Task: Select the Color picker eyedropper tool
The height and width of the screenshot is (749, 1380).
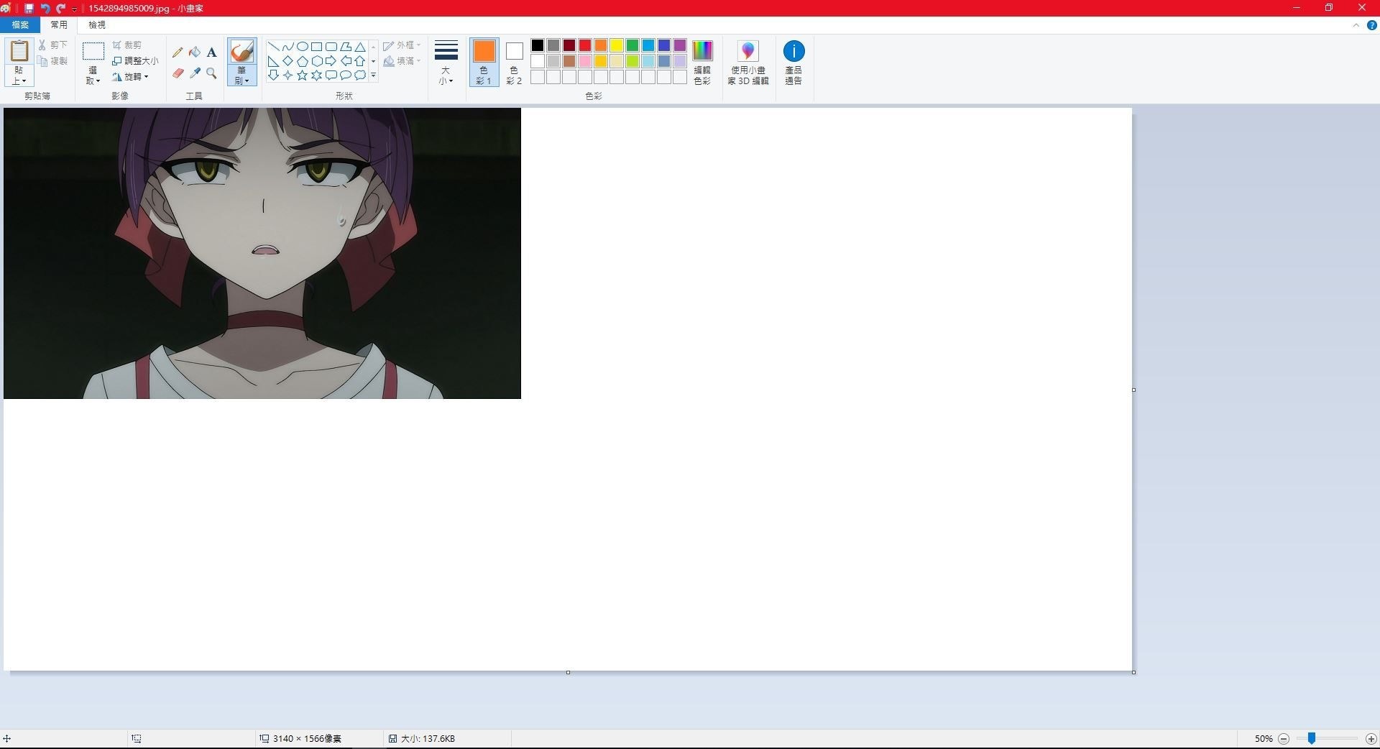Action: pos(195,73)
